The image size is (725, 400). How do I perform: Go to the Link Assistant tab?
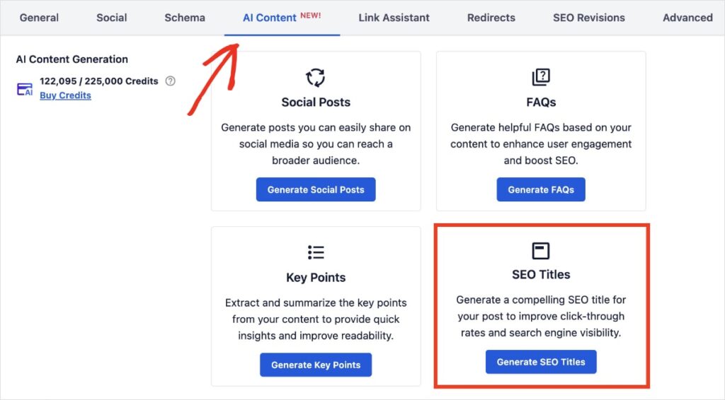394,18
